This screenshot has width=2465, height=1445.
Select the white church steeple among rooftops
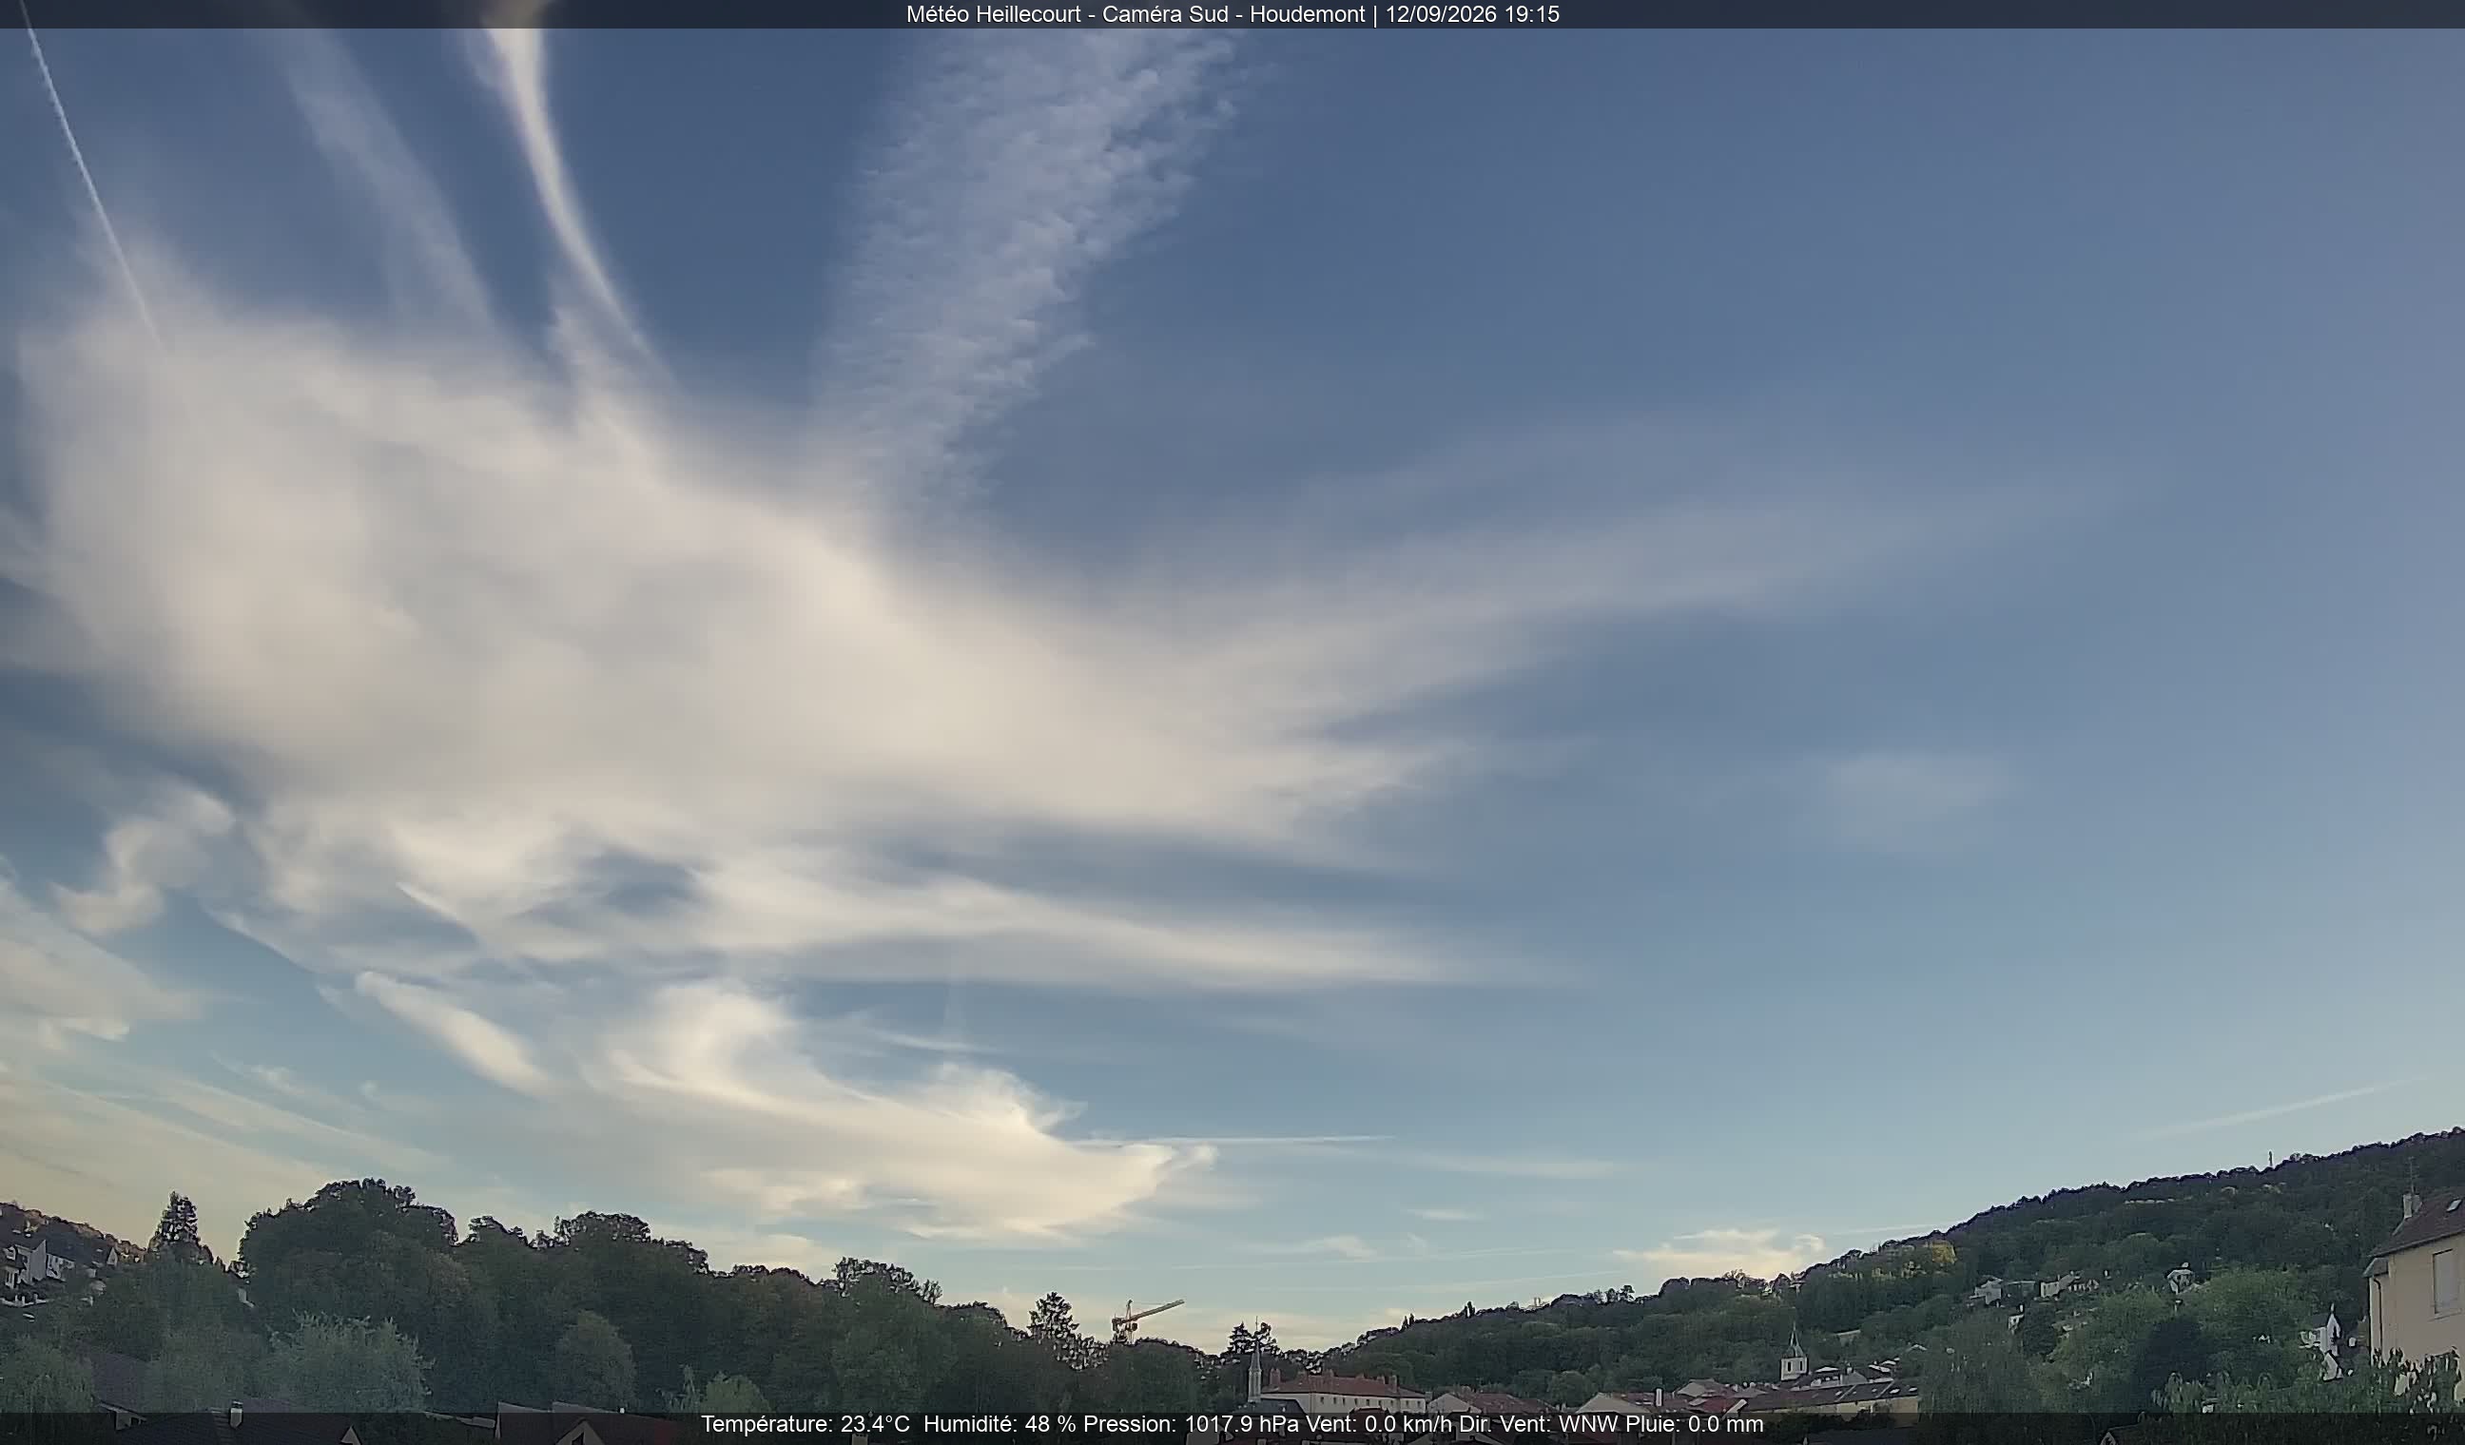point(1792,1353)
